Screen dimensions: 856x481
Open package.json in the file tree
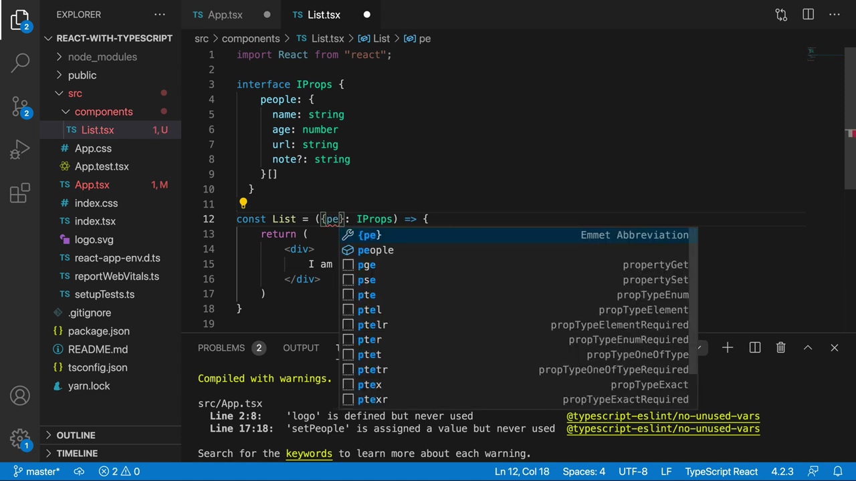110,331
